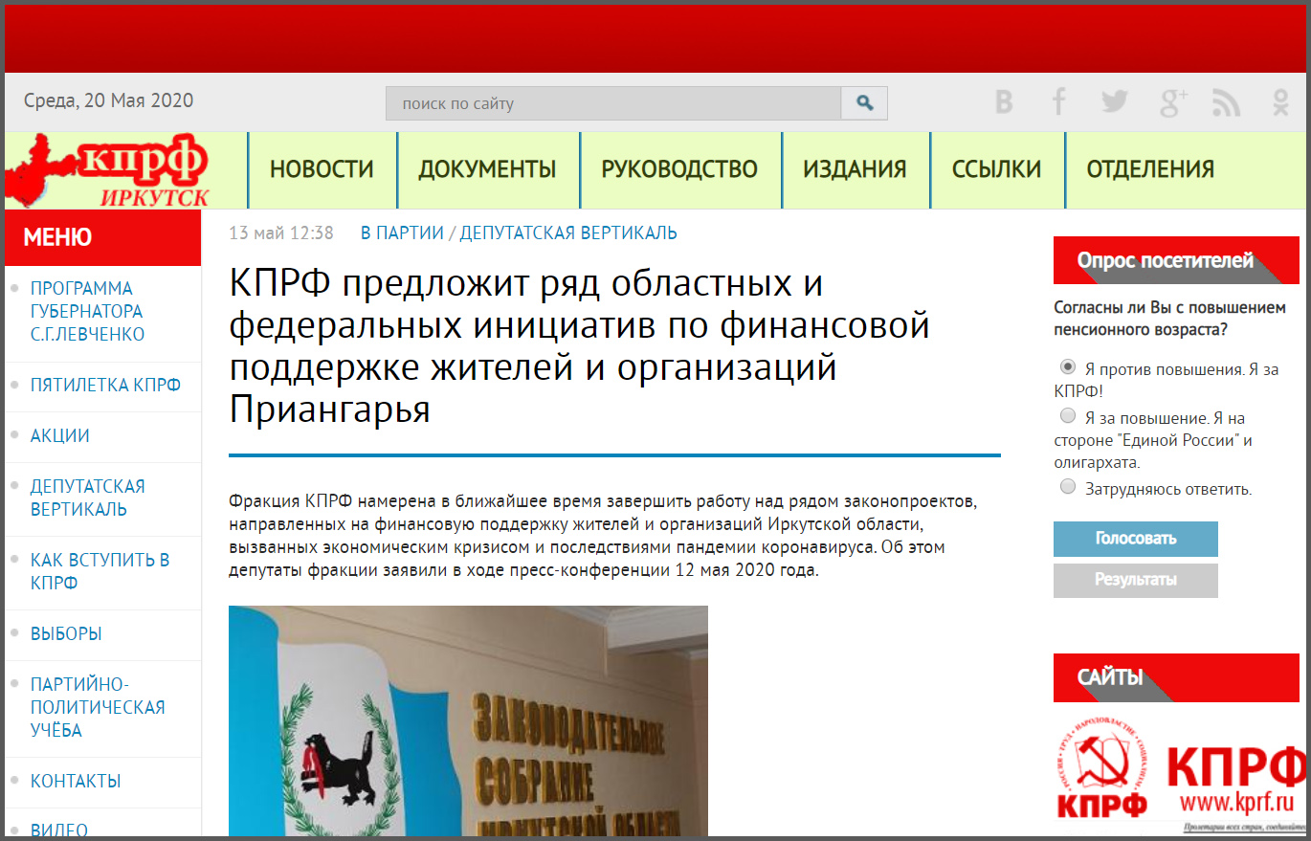Click the date 'Среда, 20 Мая 2020'
Viewport: 1311px width, 841px height.
(108, 100)
